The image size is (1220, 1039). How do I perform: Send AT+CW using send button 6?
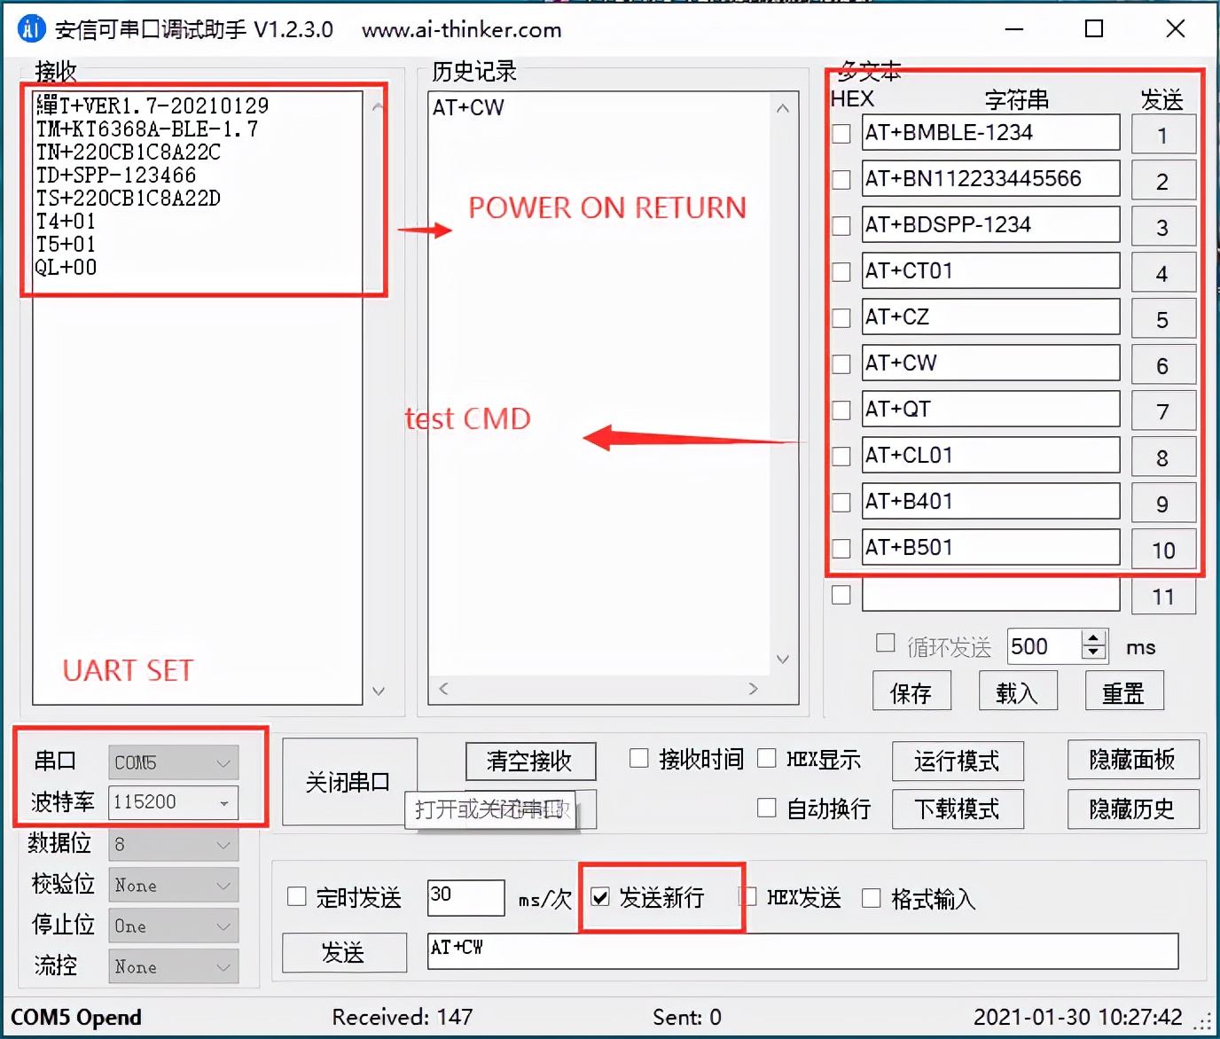tap(1163, 364)
